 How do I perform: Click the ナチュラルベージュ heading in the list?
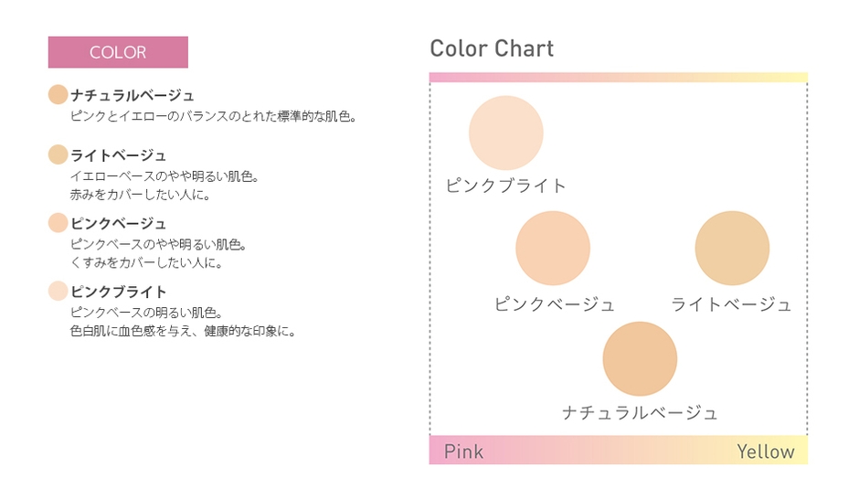pos(132,95)
